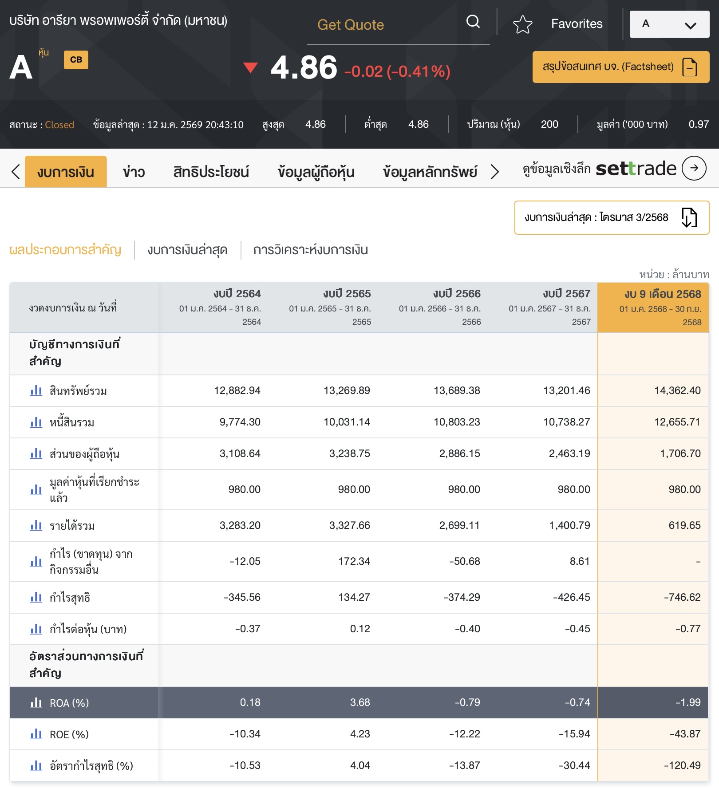Open the symbol A dropdown
This screenshot has height=788, width=719.
(x=669, y=24)
